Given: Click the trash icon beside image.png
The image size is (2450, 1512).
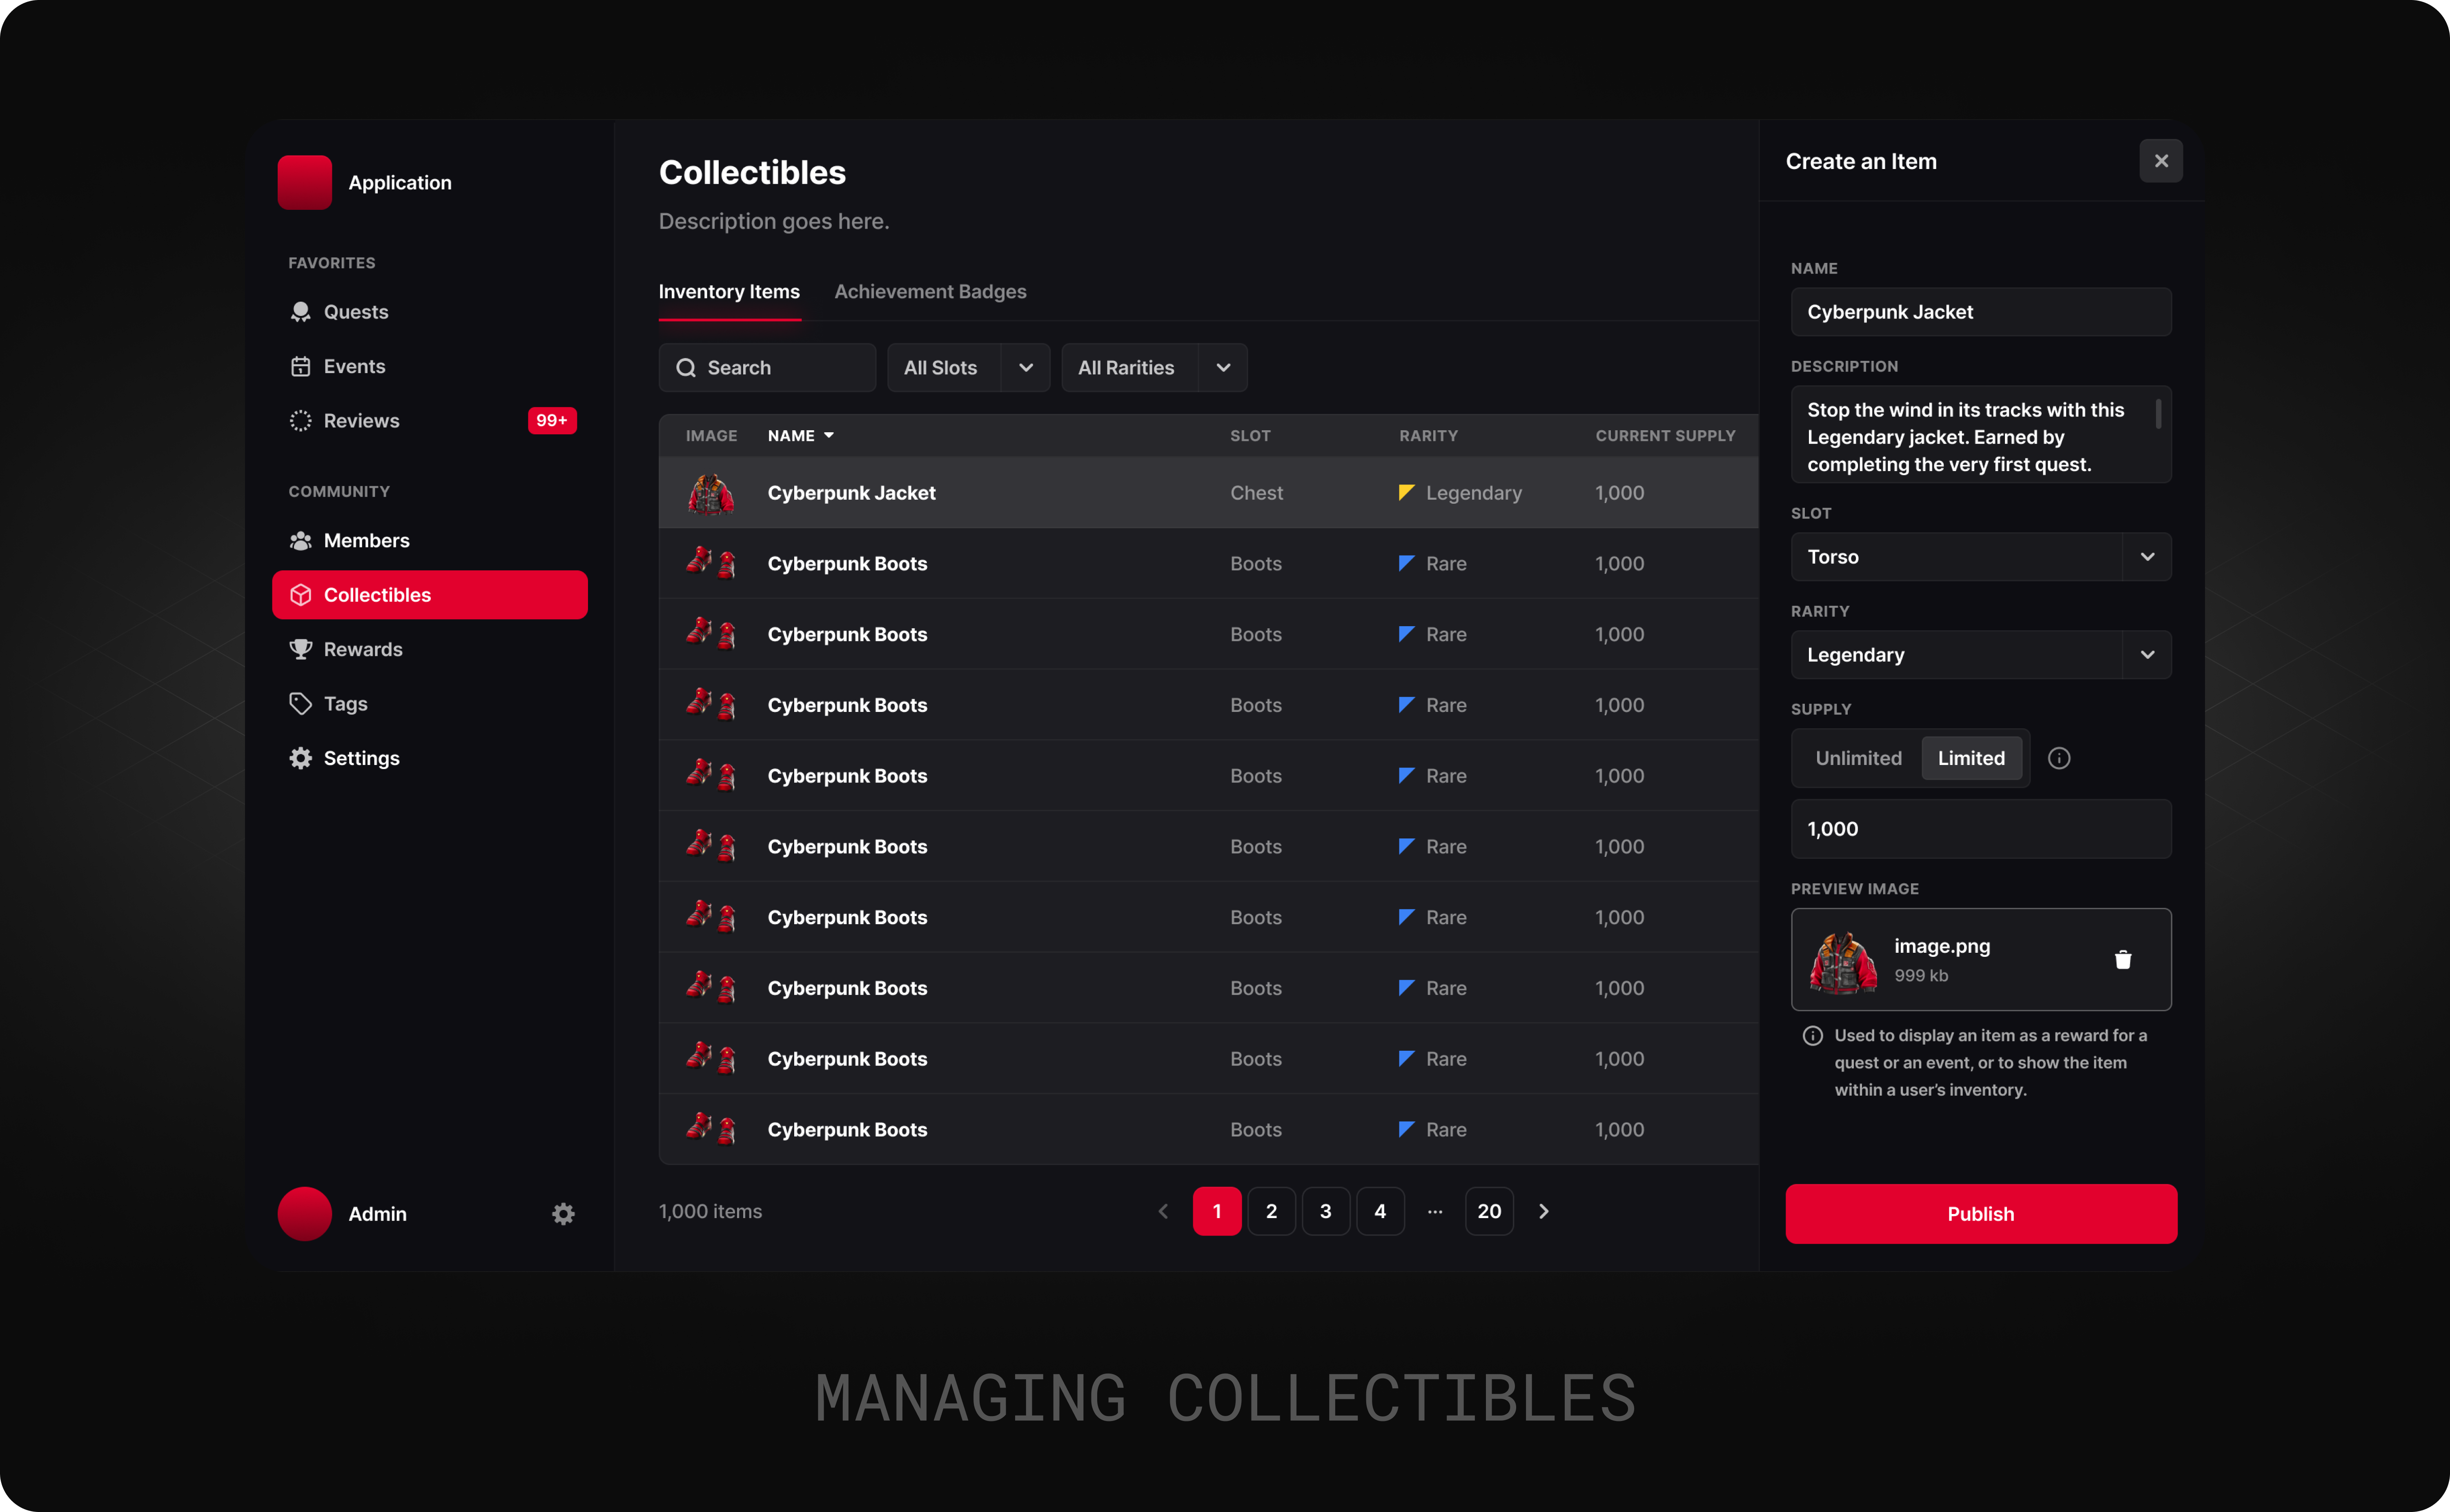Looking at the screenshot, I should tap(2122, 960).
